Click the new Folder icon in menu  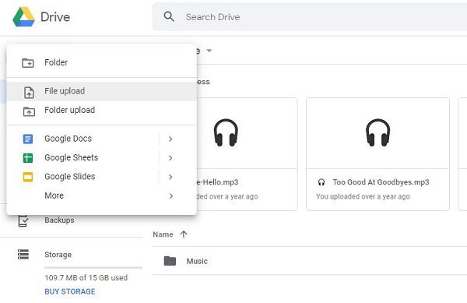(28, 62)
